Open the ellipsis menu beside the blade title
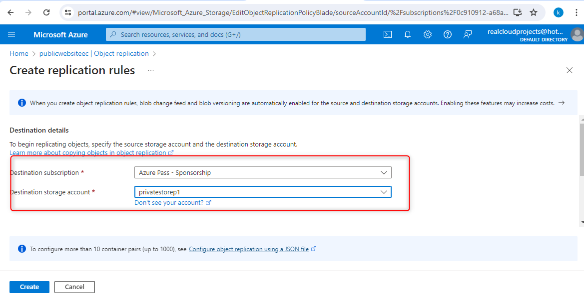584x301 pixels. click(x=151, y=70)
